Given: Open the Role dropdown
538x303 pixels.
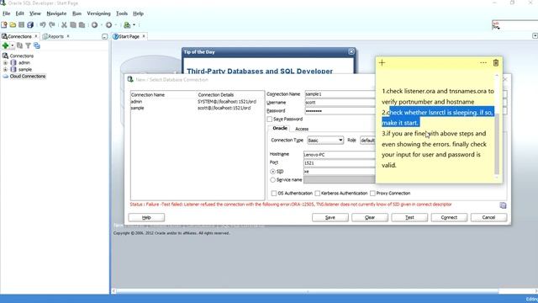Looking at the screenshot, I should [x=367, y=141].
